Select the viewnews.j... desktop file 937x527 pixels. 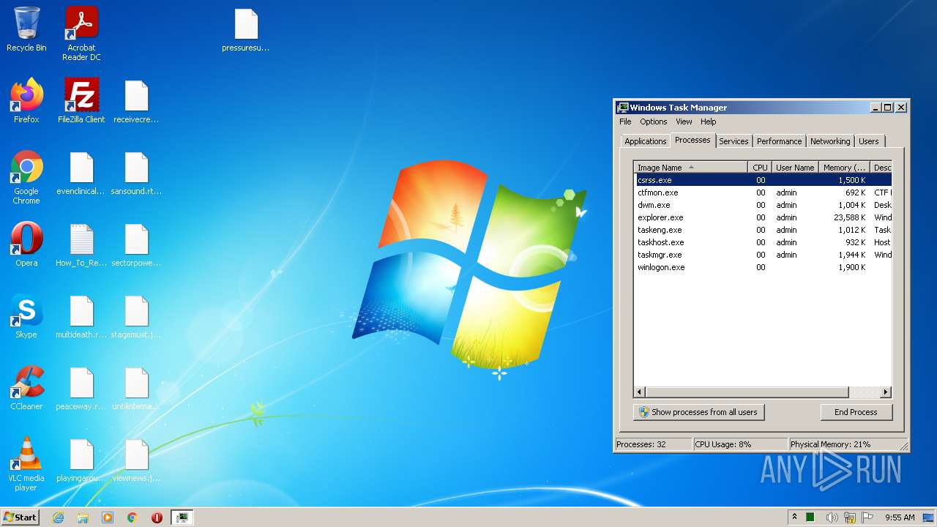point(136,460)
